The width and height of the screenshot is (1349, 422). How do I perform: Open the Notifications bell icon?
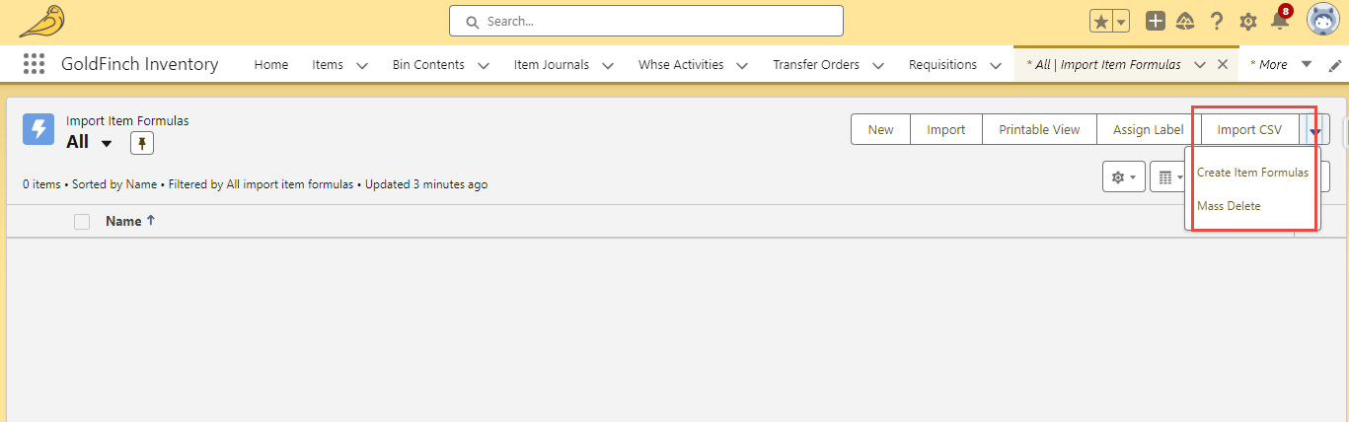(x=1280, y=22)
